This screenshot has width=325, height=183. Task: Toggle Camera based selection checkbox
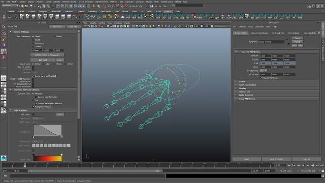36,97
